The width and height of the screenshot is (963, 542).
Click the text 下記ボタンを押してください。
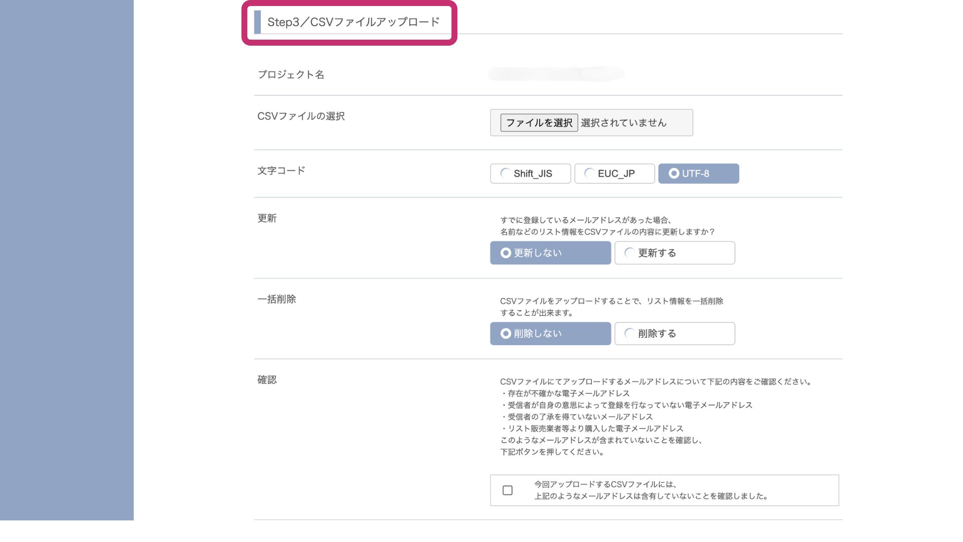[x=553, y=452]
